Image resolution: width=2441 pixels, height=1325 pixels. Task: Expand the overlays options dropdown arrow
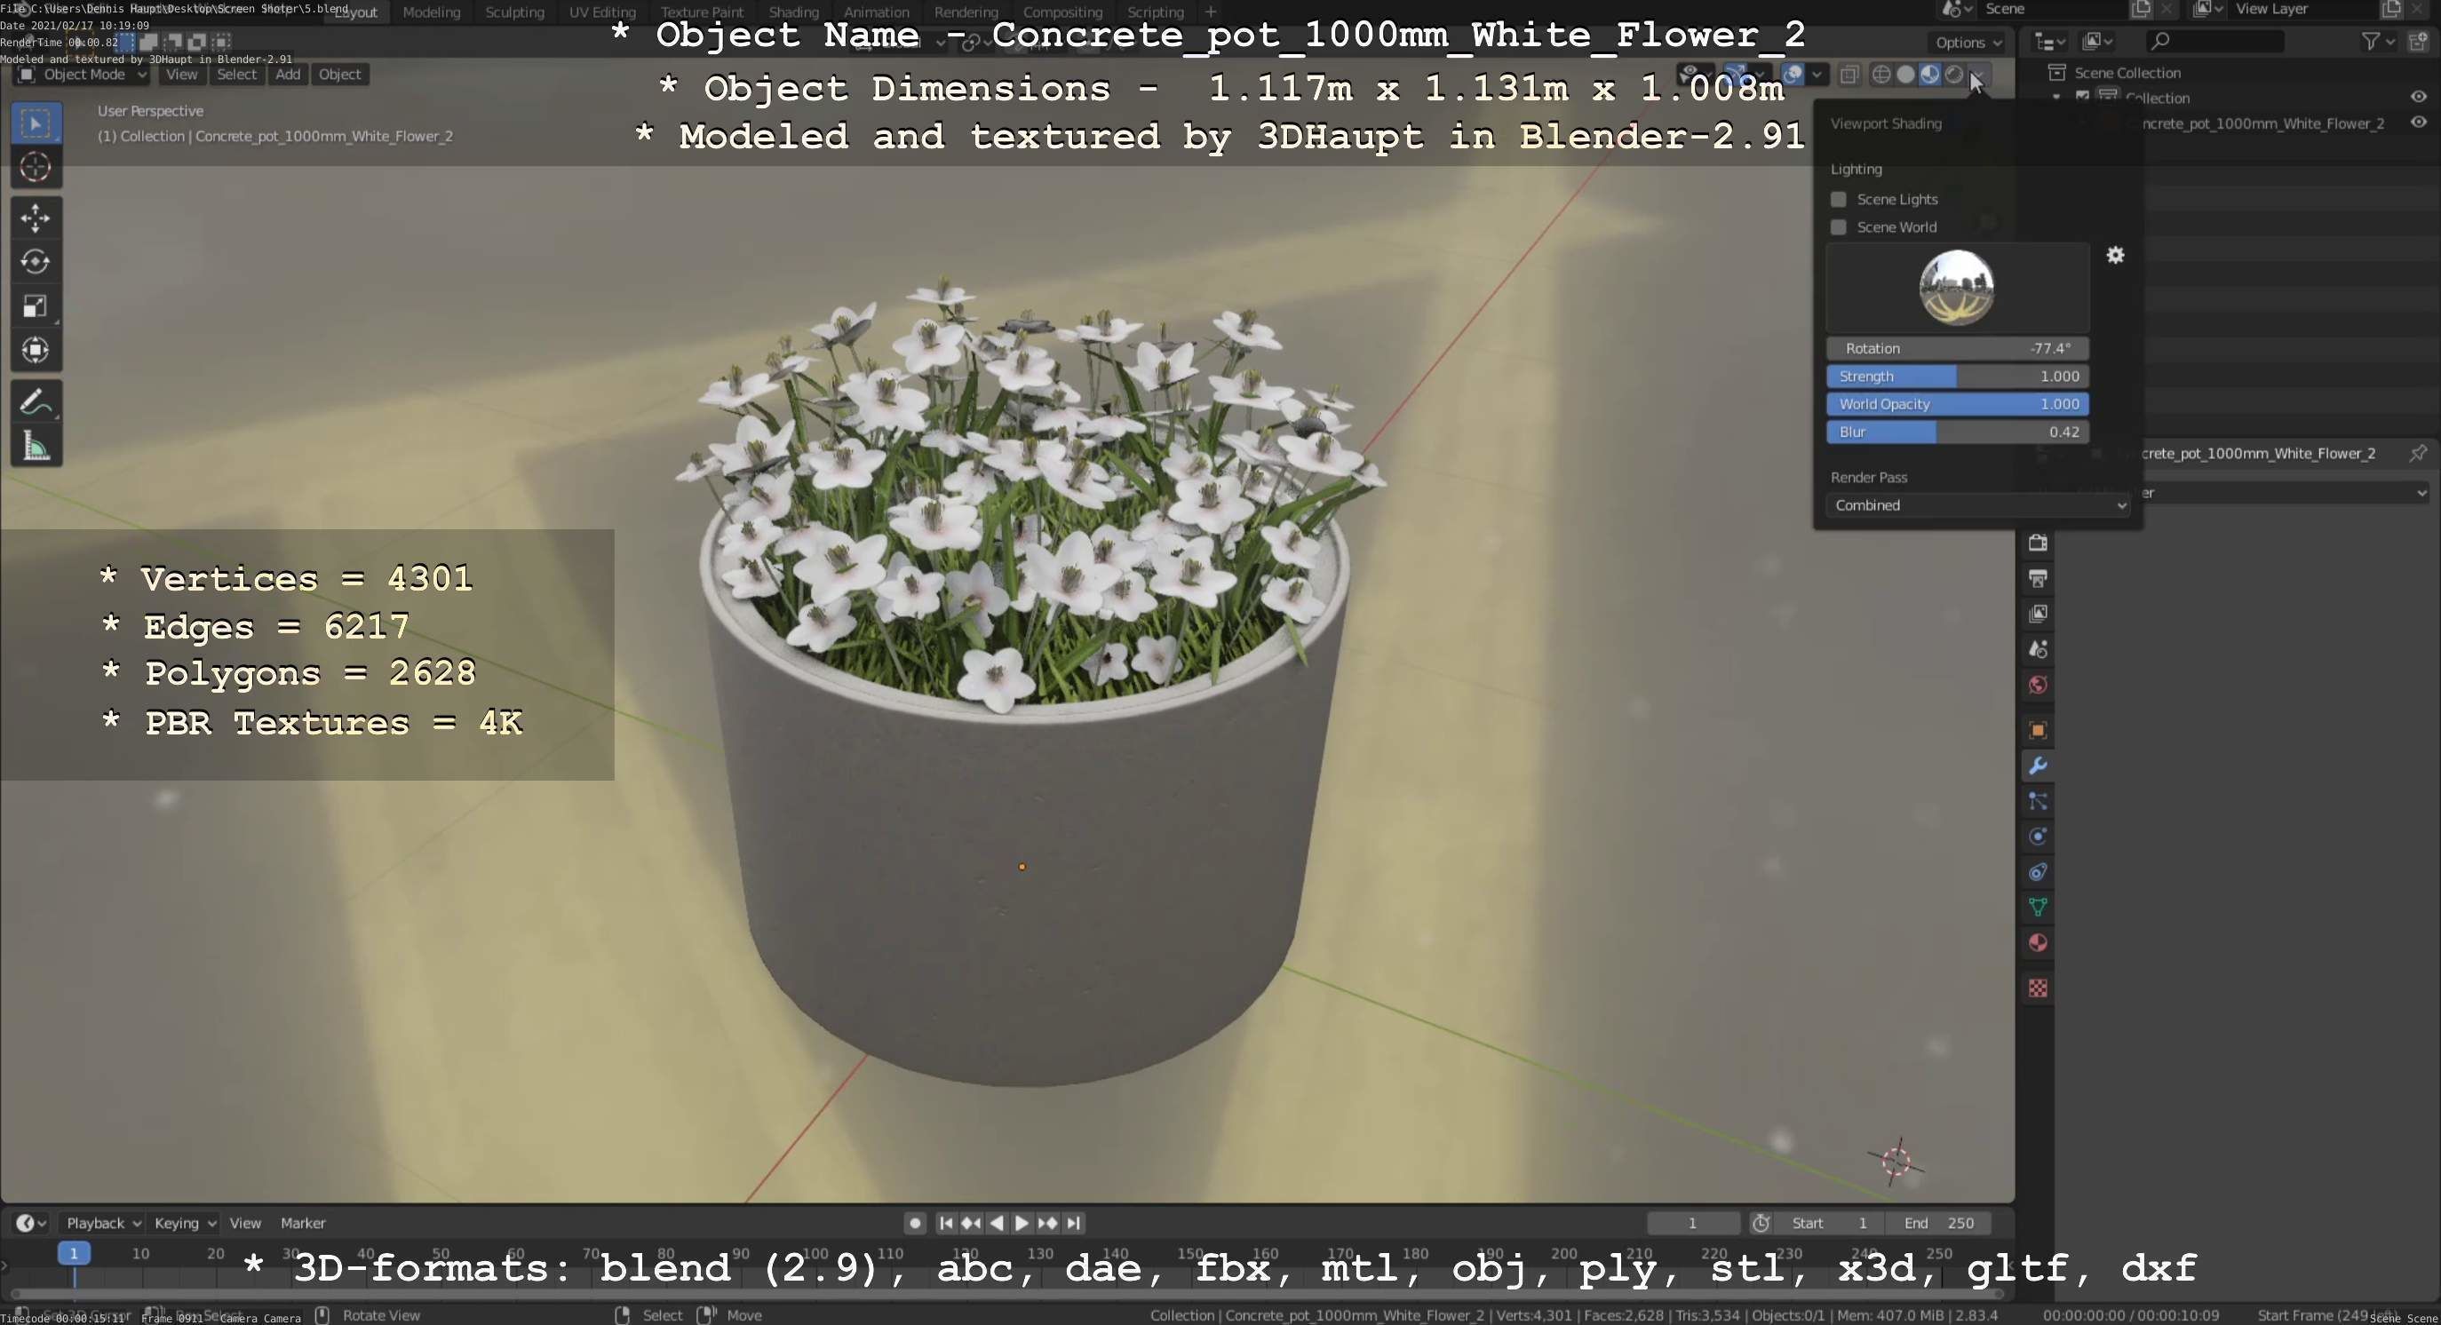[1817, 74]
